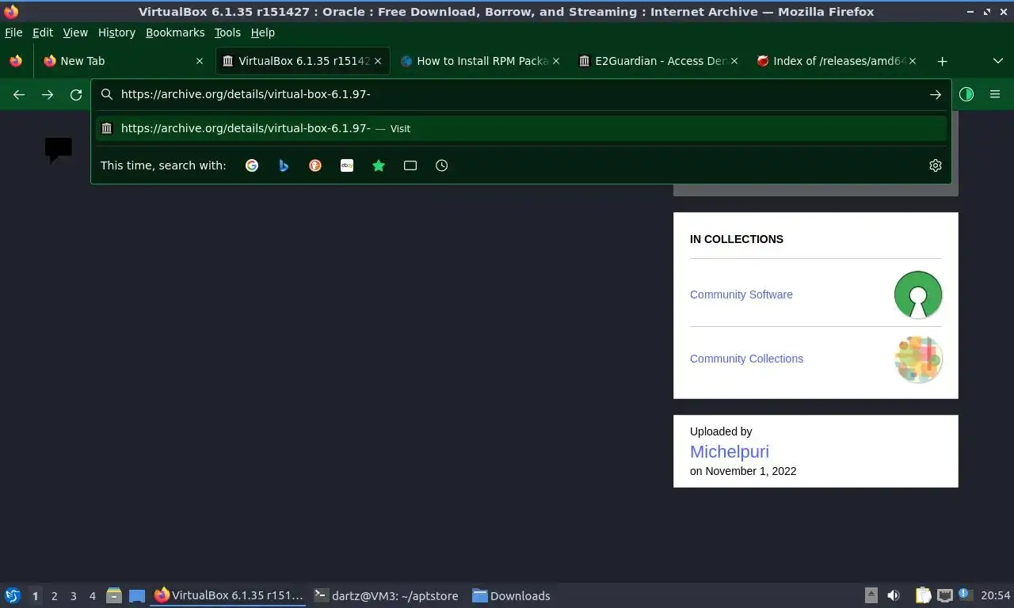The width and height of the screenshot is (1014, 608).
Task: Select the archive.org Visit suggestion row
Action: pyautogui.click(x=521, y=128)
